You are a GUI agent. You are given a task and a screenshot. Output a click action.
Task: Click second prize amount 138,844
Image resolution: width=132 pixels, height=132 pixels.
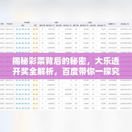[x=86, y=99]
